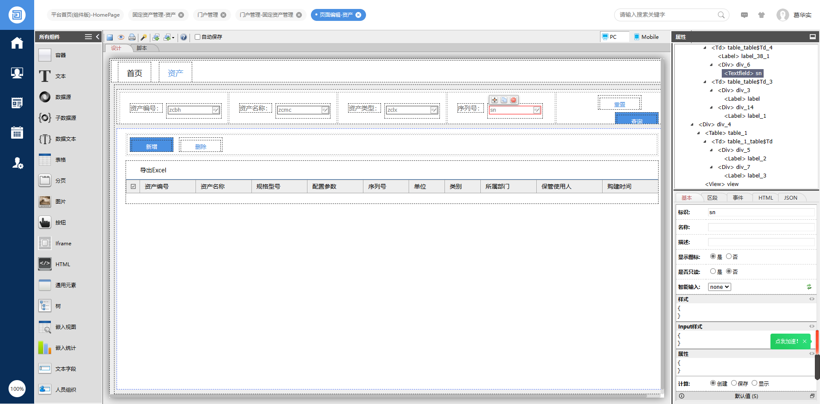Click the 删除 delete button
Viewport: 820px width, 404px height.
(201, 145)
